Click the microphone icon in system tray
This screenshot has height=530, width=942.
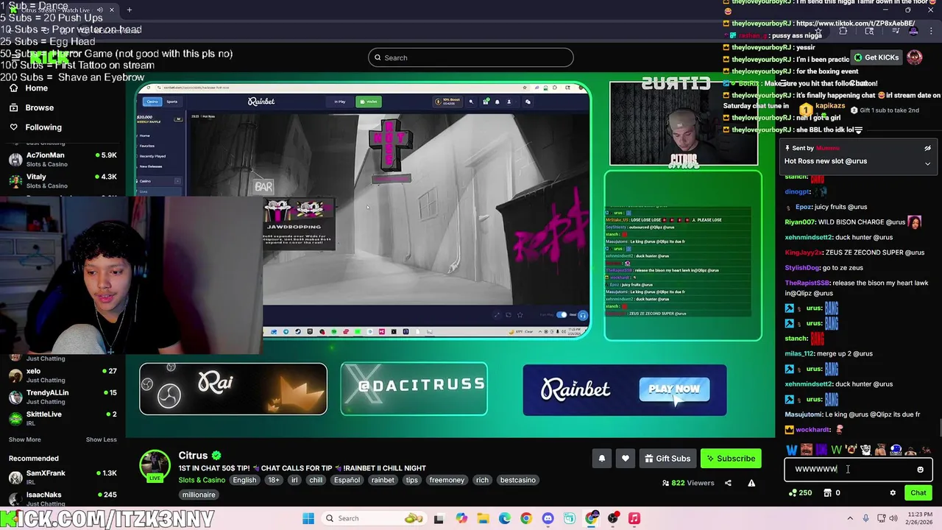[x=866, y=518]
